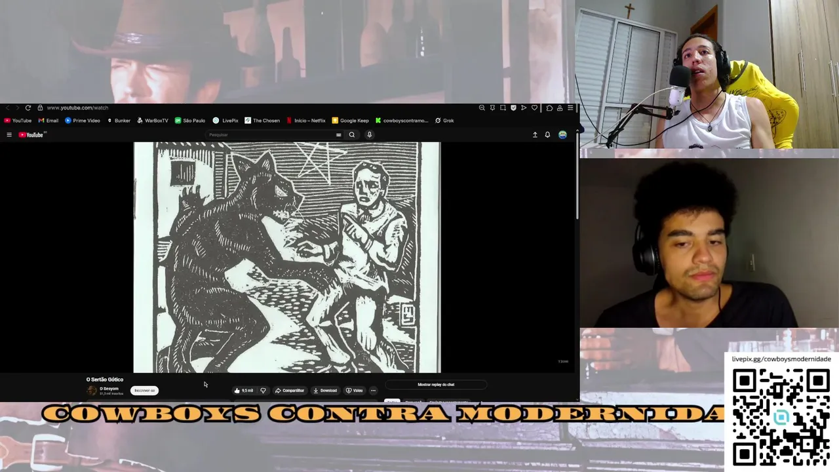The width and height of the screenshot is (839, 472).
Task: Open the Google Keep bookmark
Action: [x=351, y=121]
